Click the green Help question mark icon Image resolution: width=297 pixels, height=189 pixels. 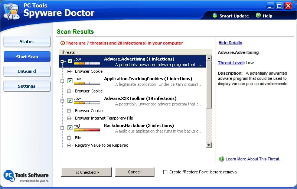click(x=258, y=15)
